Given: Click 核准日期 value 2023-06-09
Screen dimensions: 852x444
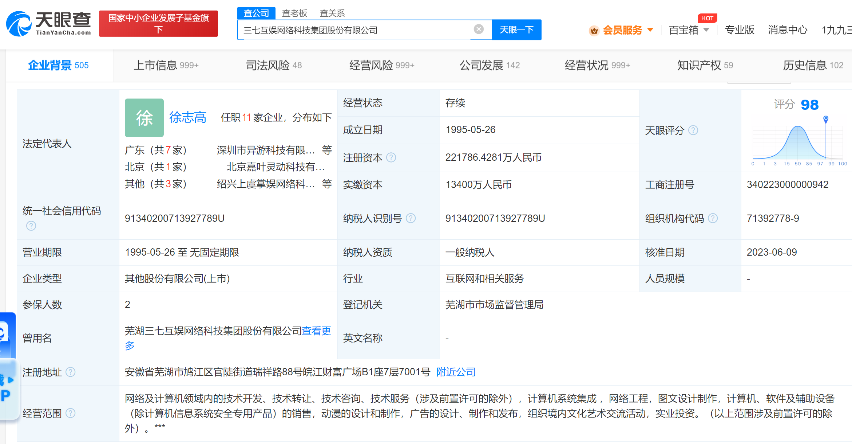Looking at the screenshot, I should (x=772, y=252).
